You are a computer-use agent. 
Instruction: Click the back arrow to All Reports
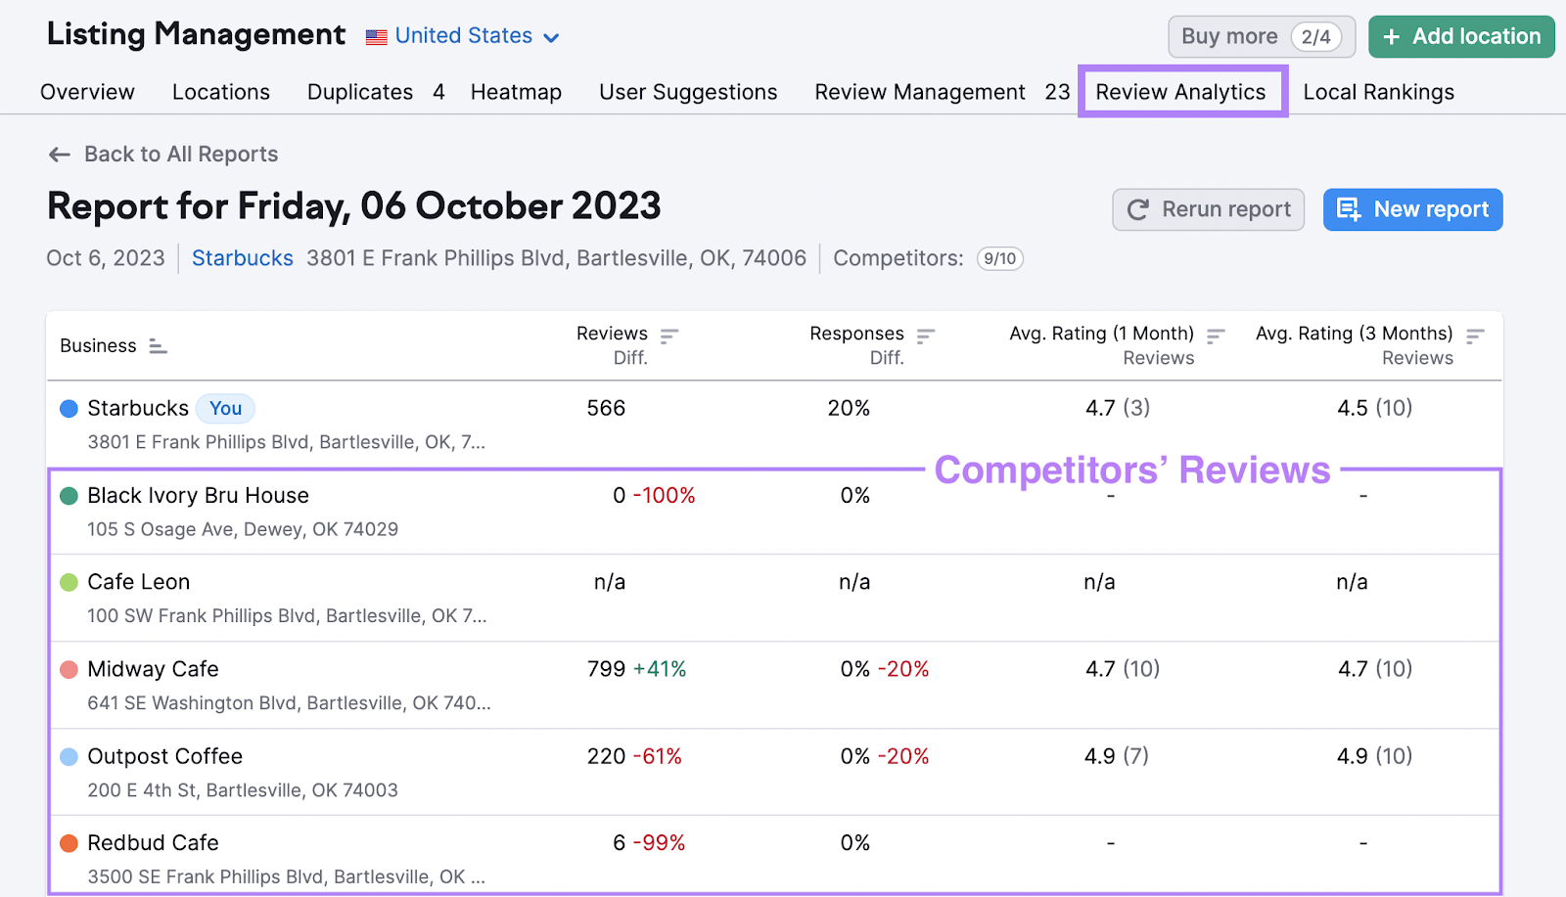pyautogui.click(x=59, y=154)
